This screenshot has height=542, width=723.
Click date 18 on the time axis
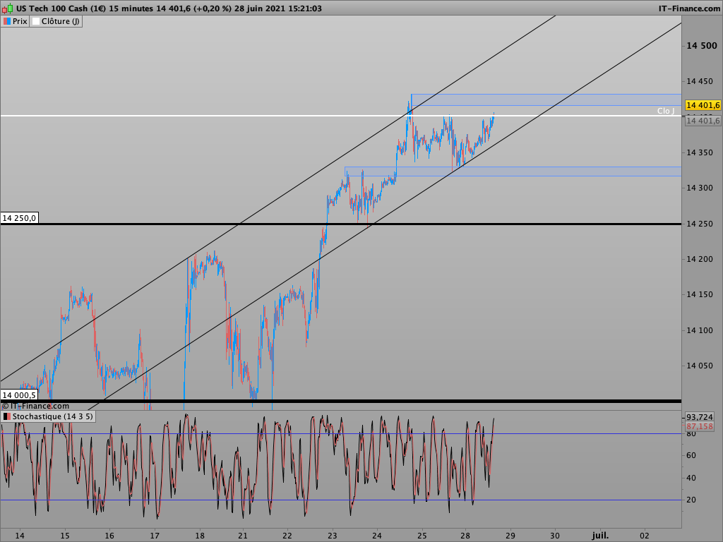point(200,536)
